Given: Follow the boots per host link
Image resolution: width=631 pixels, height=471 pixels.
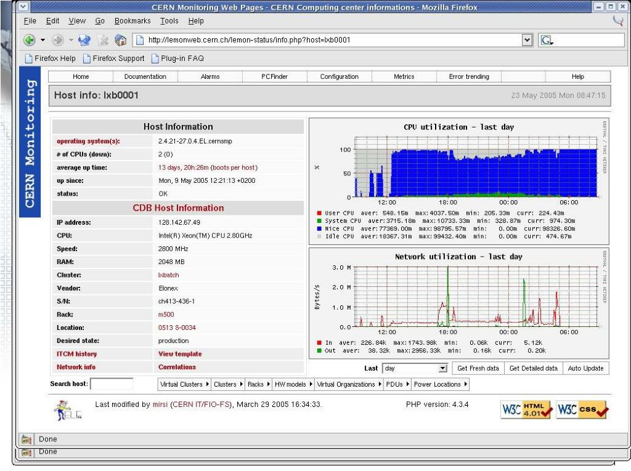Looking at the screenshot, I should [234, 167].
